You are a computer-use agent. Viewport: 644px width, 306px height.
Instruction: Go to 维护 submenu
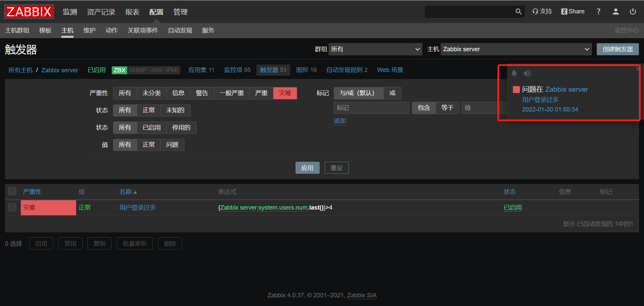[x=90, y=30]
